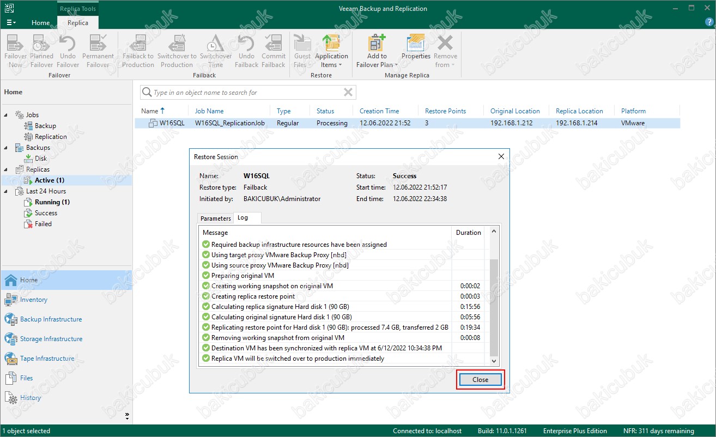This screenshot has width=716, height=437.
Task: Collapse the Last 24 Hours node
Action: pos(6,191)
